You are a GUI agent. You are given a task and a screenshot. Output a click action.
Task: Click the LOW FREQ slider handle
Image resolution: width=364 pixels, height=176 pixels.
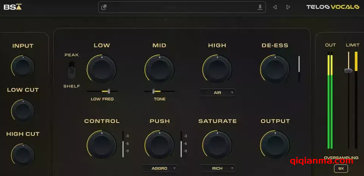pyautogui.click(x=109, y=91)
